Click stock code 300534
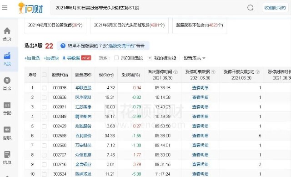 tap(60, 174)
